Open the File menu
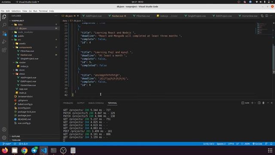This screenshot has width=275, height=155. point(3,11)
